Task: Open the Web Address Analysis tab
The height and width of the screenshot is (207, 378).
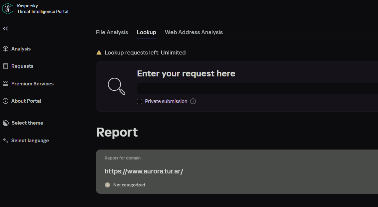Action: (x=194, y=32)
